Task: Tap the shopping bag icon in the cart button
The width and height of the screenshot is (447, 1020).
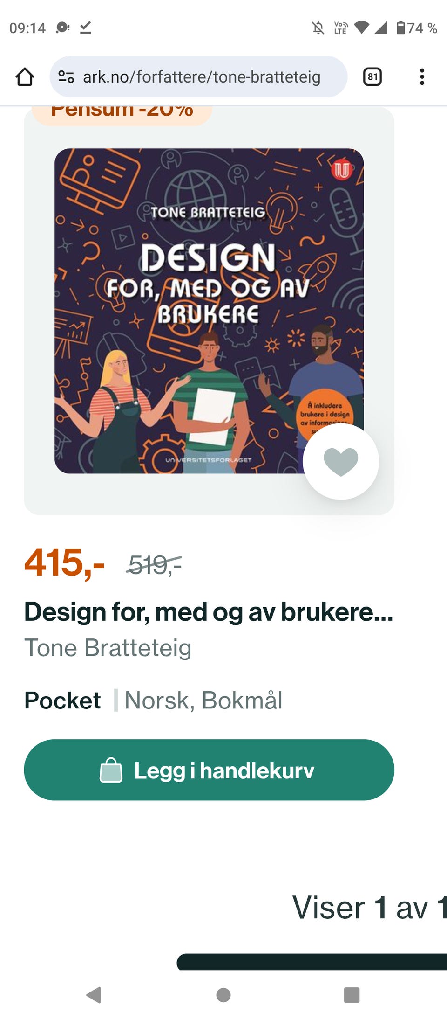Action: tap(111, 770)
